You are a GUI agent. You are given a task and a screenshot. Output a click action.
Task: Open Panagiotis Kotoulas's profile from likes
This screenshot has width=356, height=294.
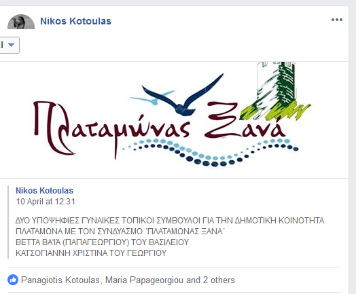60,280
